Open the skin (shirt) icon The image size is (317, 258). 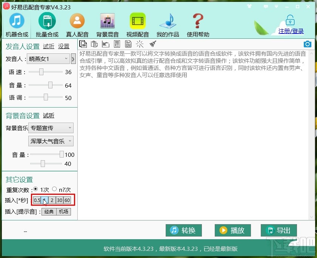point(249,6)
